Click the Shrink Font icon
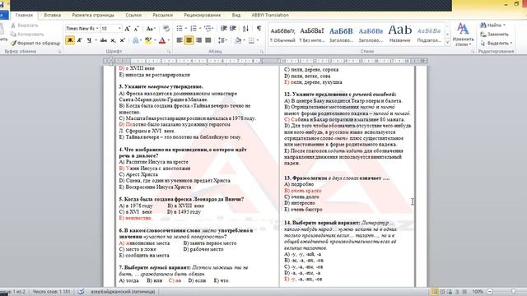This screenshot has height=296, width=527. [x=136, y=29]
